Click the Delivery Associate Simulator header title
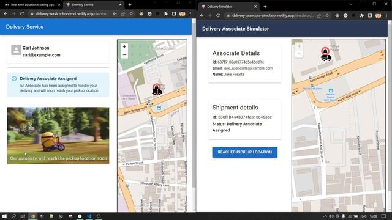Screen dimensions: 392x220 click(235, 29)
